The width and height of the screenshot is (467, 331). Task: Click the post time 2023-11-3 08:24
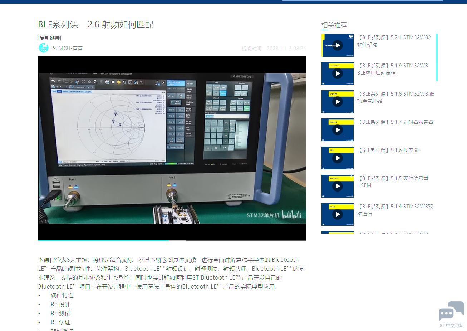pyautogui.click(x=274, y=49)
